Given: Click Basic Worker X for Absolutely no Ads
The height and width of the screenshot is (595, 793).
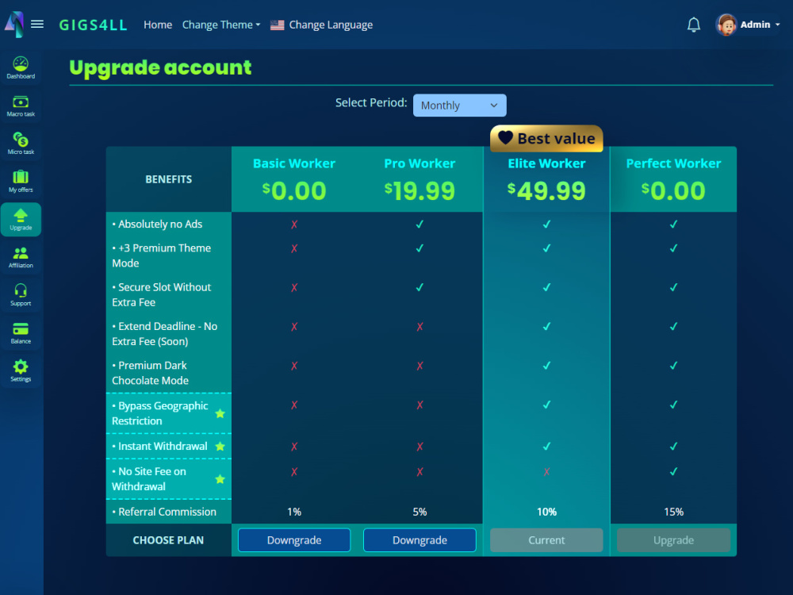Looking at the screenshot, I should coord(294,225).
